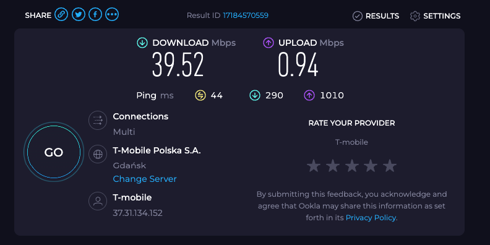The width and height of the screenshot is (490, 245).
Task: Rate provider five stars
Action: (390, 166)
